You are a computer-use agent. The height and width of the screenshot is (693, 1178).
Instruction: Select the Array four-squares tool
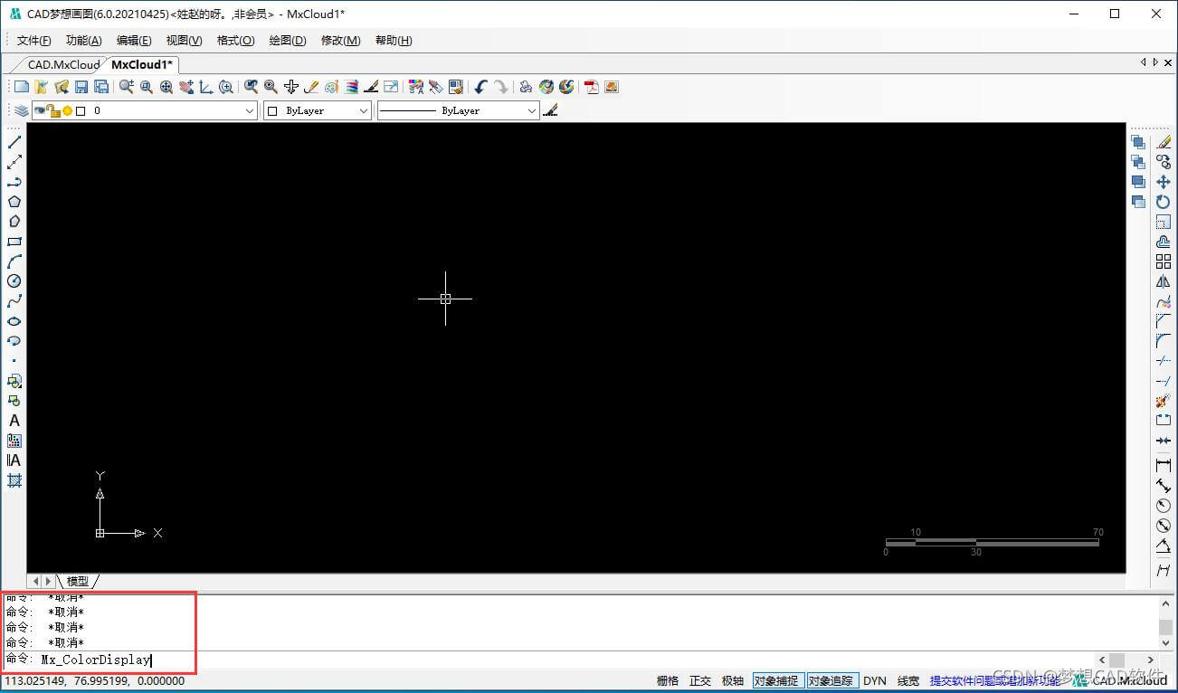click(1164, 261)
